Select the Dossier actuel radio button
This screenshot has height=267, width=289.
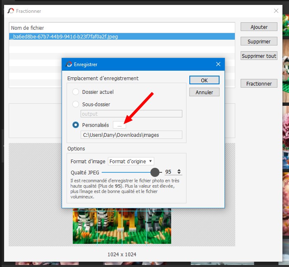point(76,92)
